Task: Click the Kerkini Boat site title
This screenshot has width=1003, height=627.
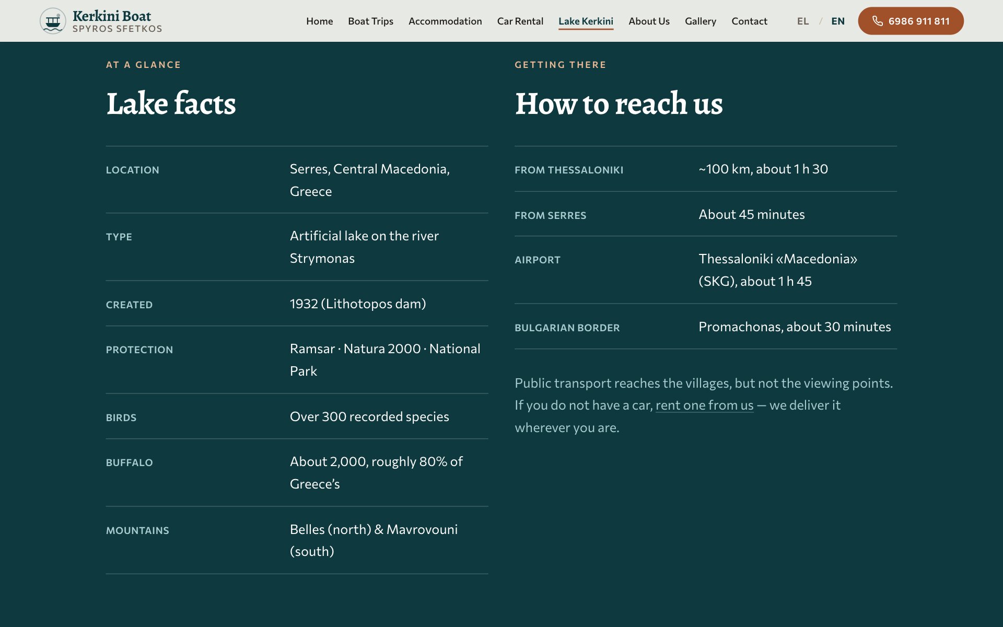Action: [x=112, y=16]
